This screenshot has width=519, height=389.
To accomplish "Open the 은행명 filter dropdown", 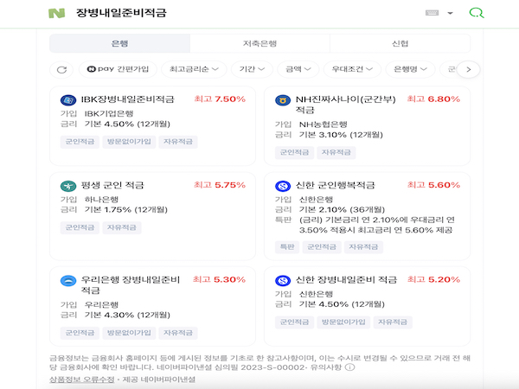I will [x=410, y=69].
